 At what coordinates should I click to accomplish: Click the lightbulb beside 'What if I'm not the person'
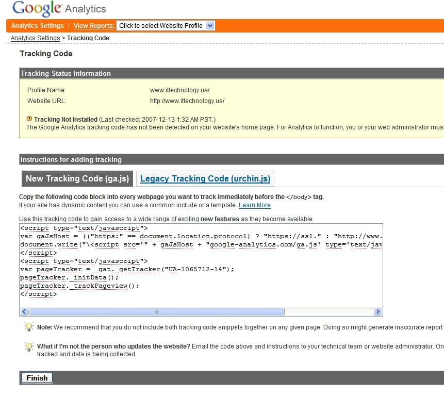point(29,346)
